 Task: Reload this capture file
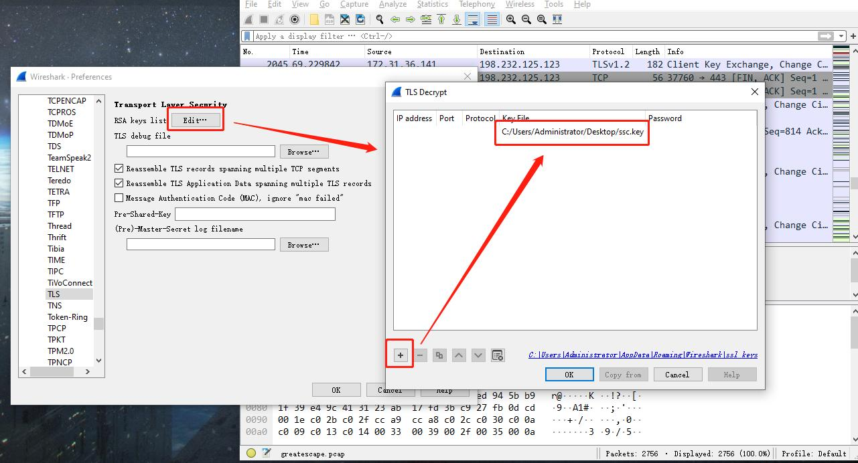(360, 19)
